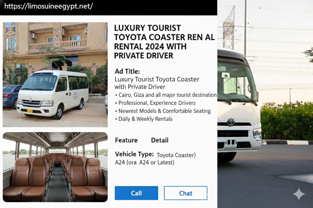Click the Ad Title label

coord(127,71)
